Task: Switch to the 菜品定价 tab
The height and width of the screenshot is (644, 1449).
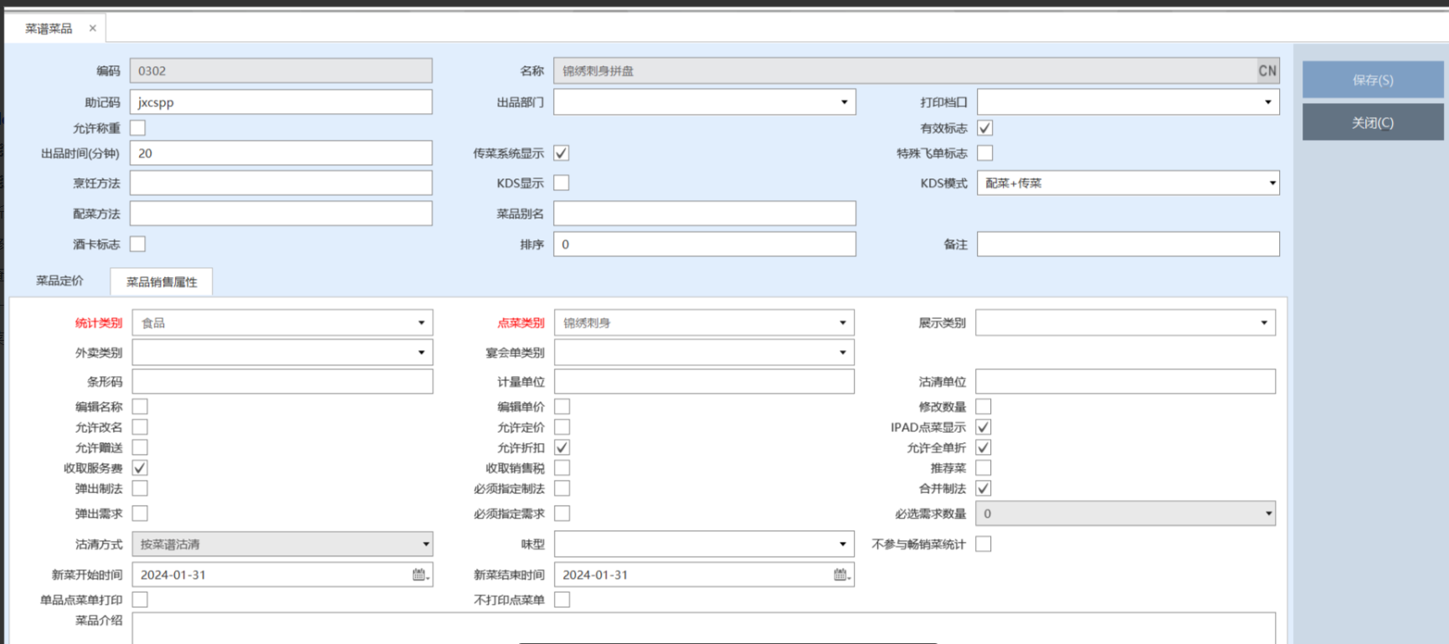Action: click(x=59, y=281)
